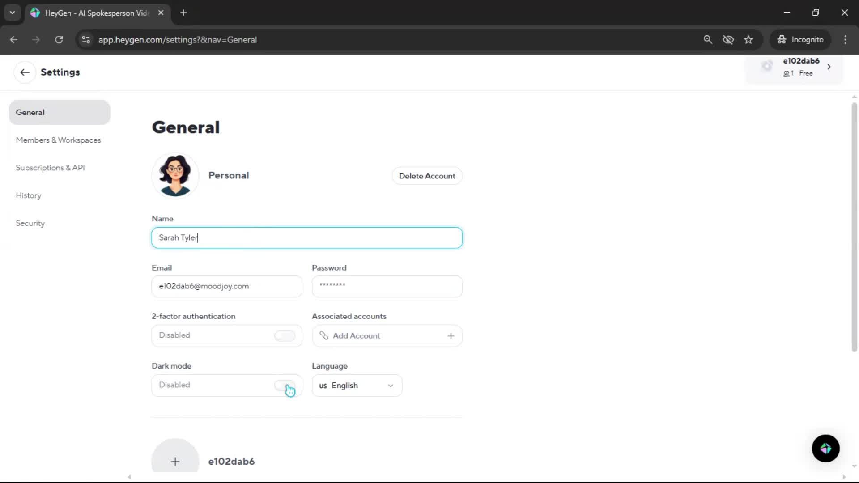Open site information icon beside URL
The image size is (859, 483).
tap(86, 39)
